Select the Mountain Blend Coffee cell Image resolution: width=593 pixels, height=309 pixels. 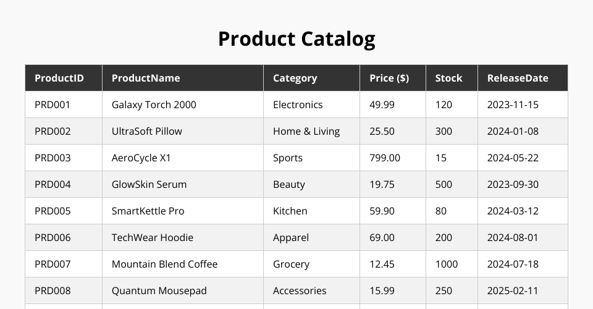coord(164,264)
